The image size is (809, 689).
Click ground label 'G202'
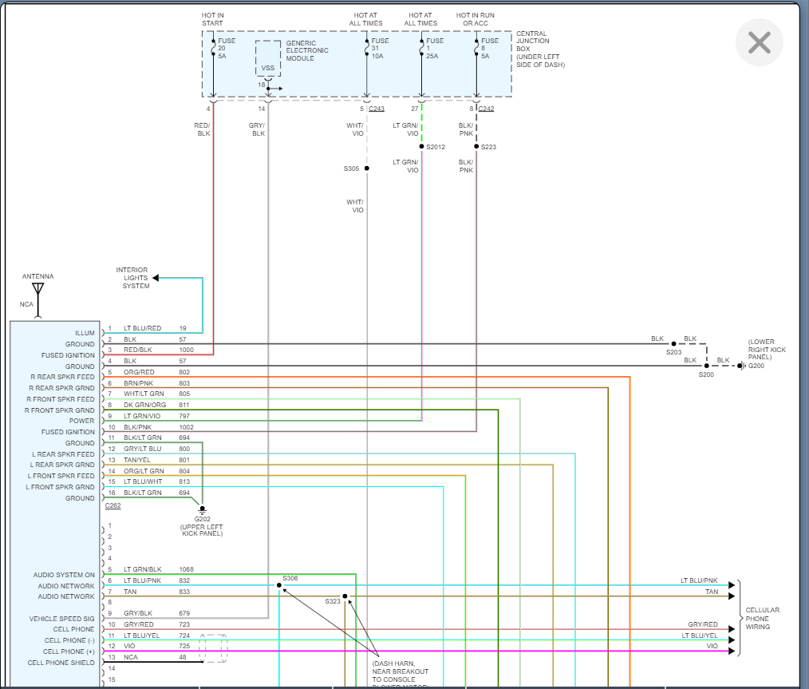click(203, 519)
